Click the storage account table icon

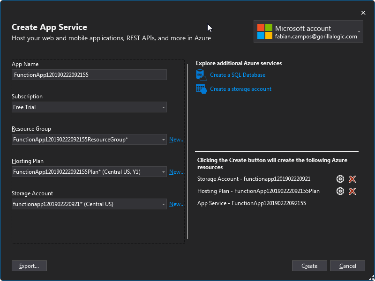[x=201, y=89]
